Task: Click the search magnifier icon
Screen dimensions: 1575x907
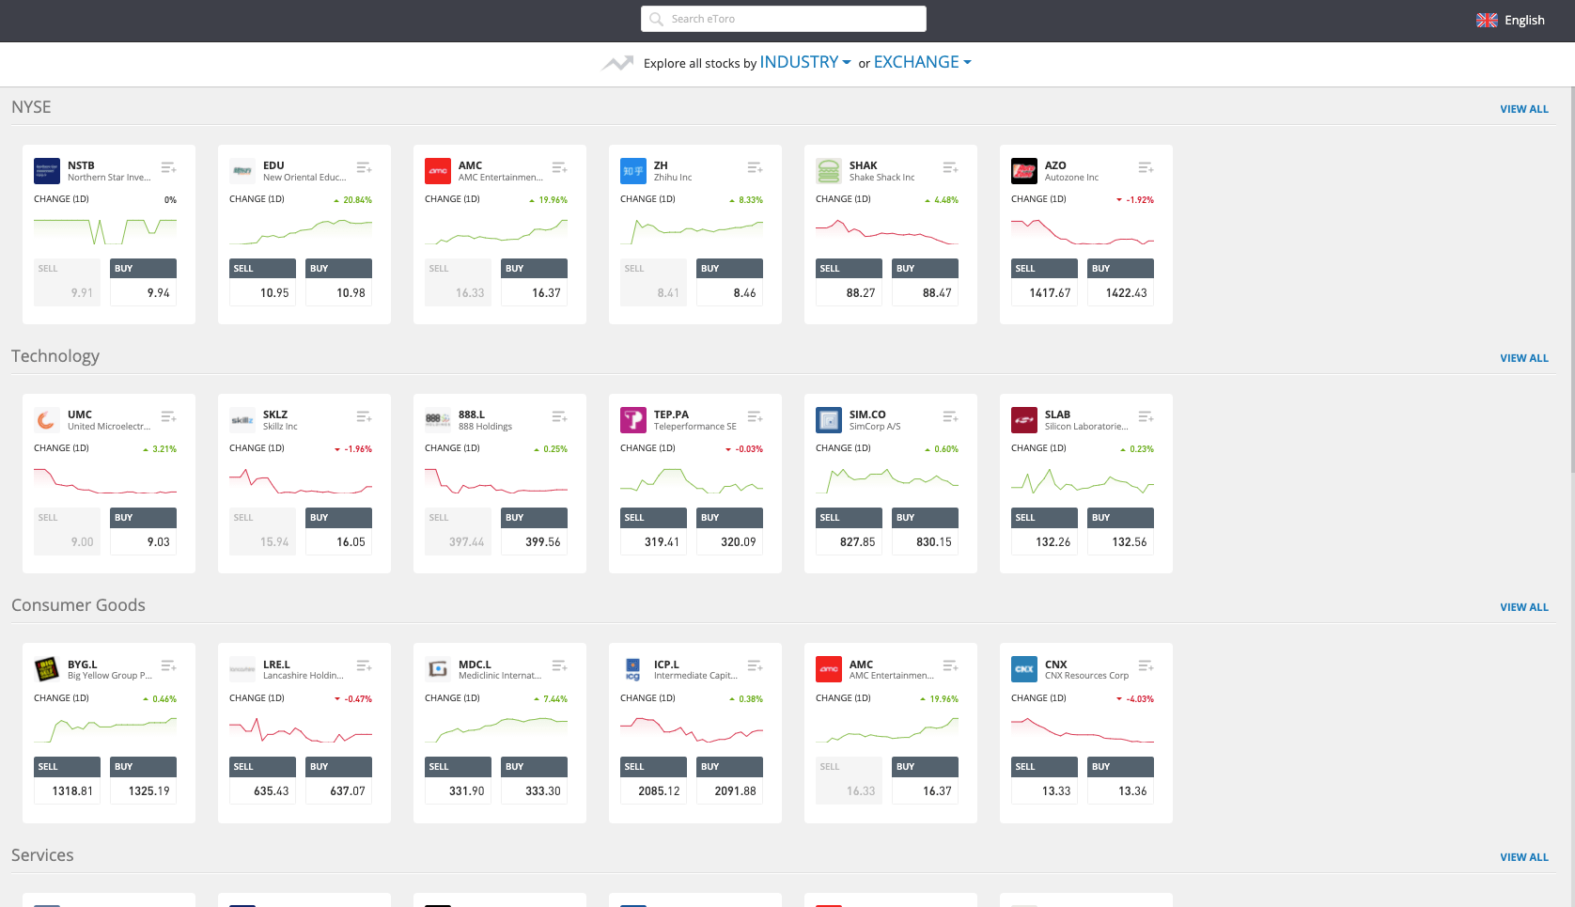Action: click(x=656, y=19)
